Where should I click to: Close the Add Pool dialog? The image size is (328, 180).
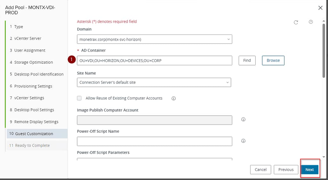coord(320,8)
